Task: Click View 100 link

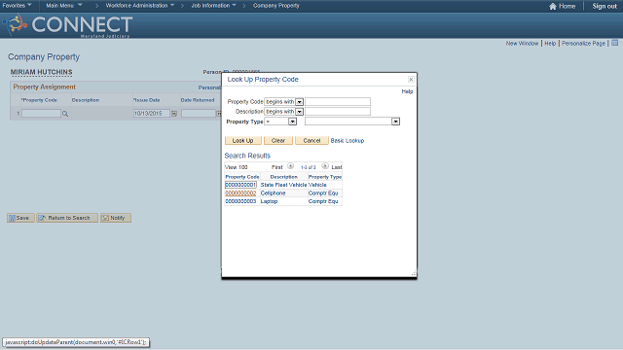Action: (x=237, y=167)
